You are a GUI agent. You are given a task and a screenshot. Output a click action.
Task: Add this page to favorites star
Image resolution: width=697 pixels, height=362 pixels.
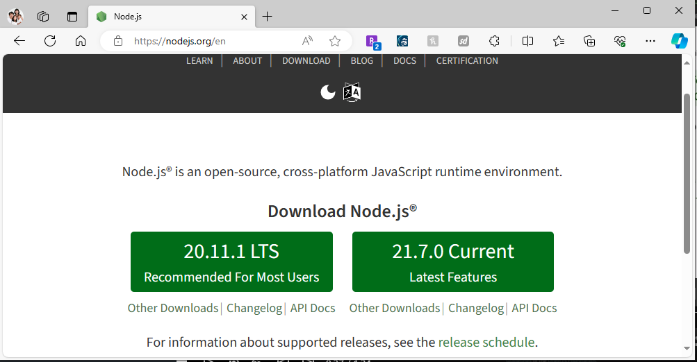335,41
